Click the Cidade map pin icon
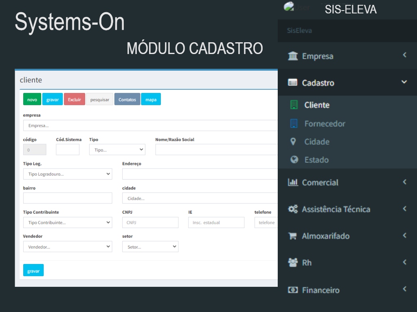 point(293,142)
